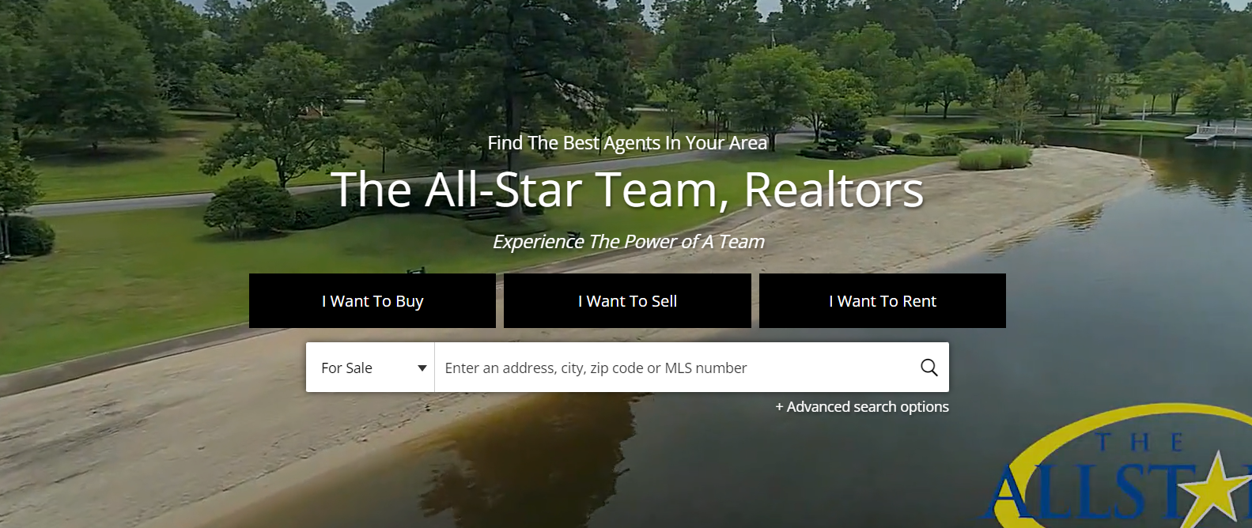Image resolution: width=1252 pixels, height=528 pixels.
Task: Focus the address, city, zip or MLS field
Action: coord(676,368)
